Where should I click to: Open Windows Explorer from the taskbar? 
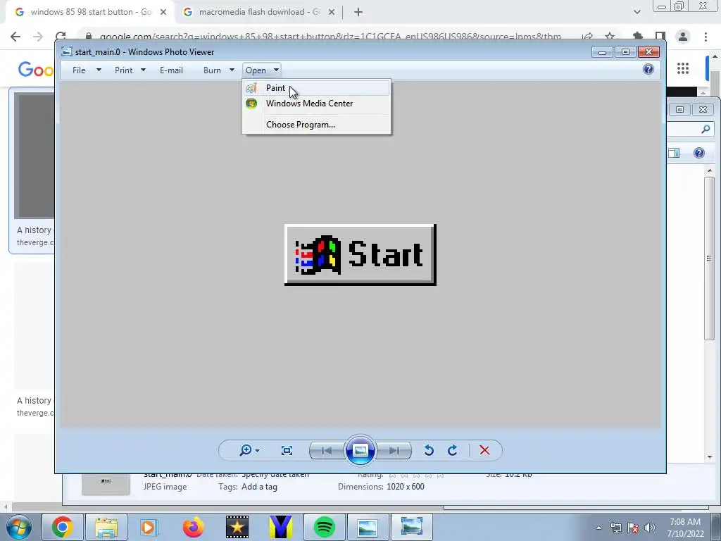(106, 527)
